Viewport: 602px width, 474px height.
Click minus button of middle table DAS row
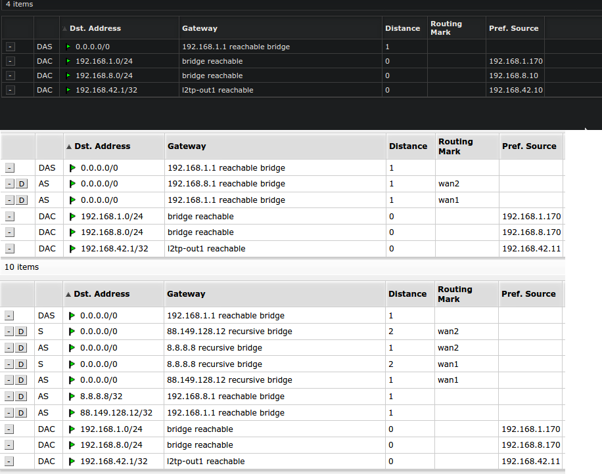[x=10, y=168]
